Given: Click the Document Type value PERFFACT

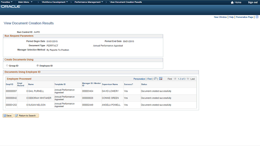Looking at the screenshot, I should point(52,45).
